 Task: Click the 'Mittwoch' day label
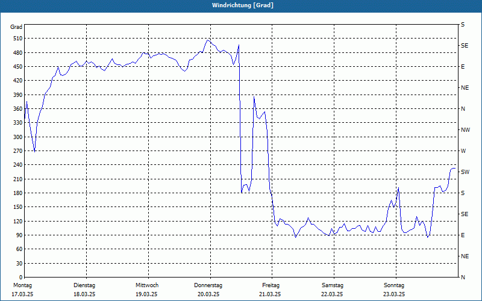pyautogui.click(x=147, y=285)
